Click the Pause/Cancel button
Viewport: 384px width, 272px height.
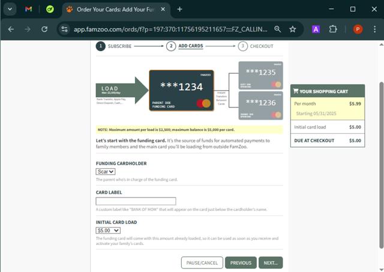202,262
